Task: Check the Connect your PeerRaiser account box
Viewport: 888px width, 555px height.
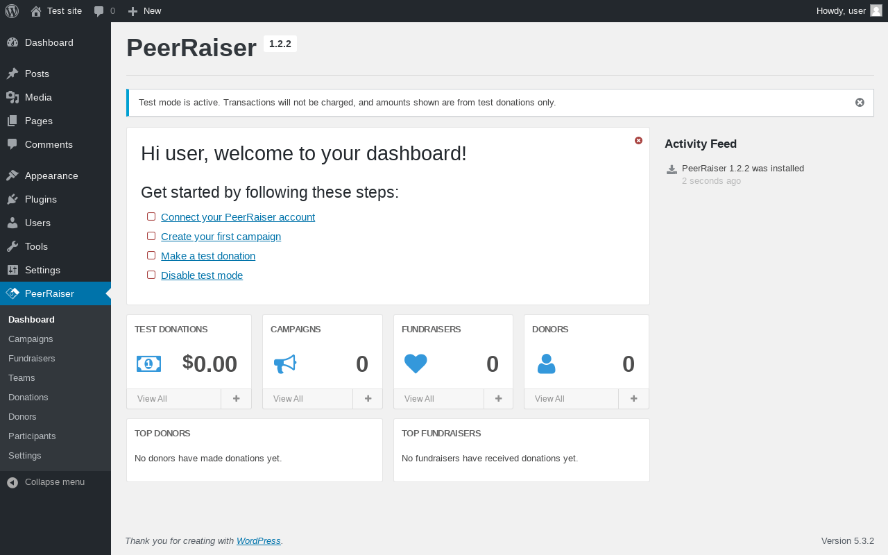Action: [151, 216]
